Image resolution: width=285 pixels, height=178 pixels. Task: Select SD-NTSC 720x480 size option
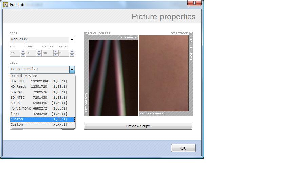click(x=42, y=98)
